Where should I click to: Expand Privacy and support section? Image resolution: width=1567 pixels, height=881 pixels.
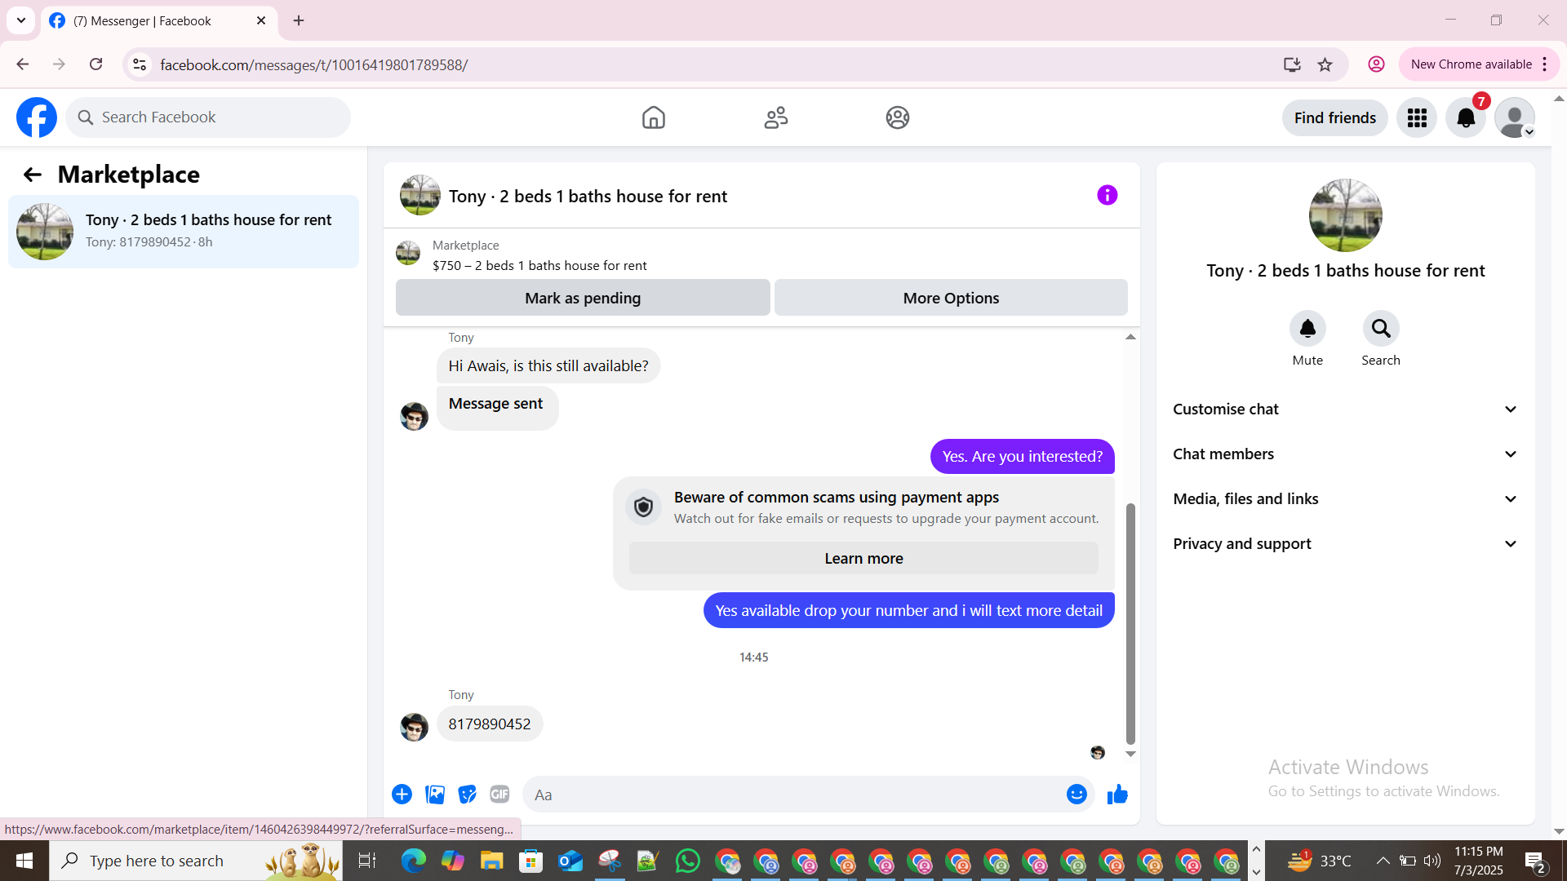(x=1345, y=544)
